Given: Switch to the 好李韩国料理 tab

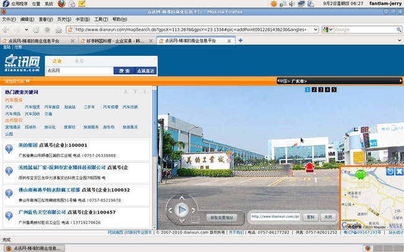Looking at the screenshot, I should tap(117, 41).
